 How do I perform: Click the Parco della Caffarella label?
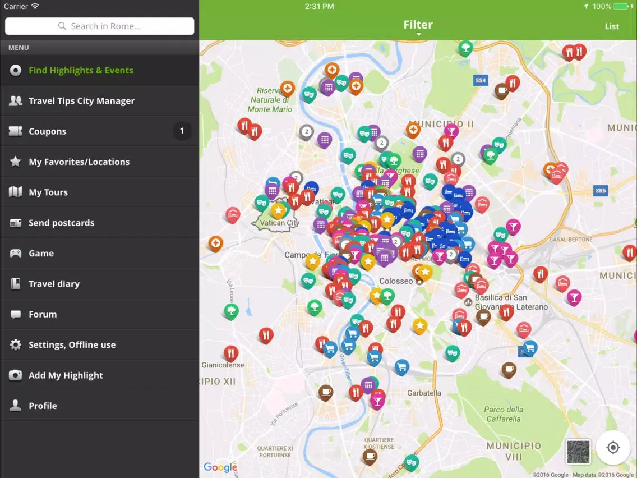click(x=504, y=414)
